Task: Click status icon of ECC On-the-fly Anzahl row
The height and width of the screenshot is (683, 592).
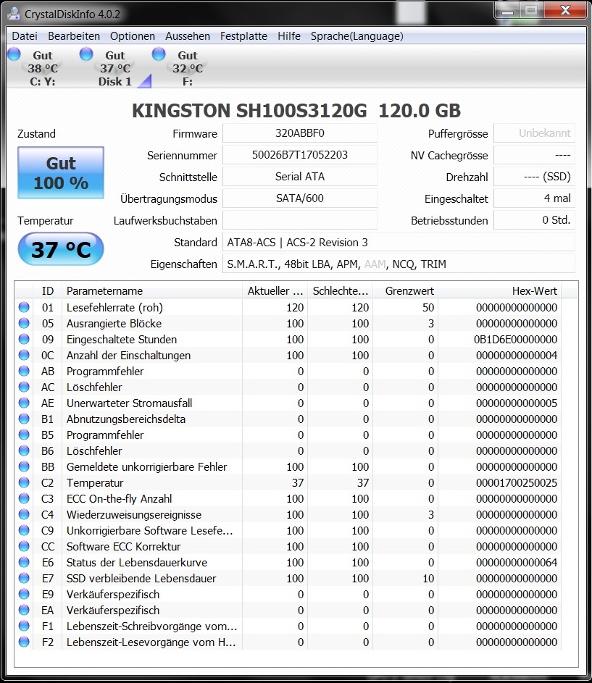Action: [x=24, y=498]
